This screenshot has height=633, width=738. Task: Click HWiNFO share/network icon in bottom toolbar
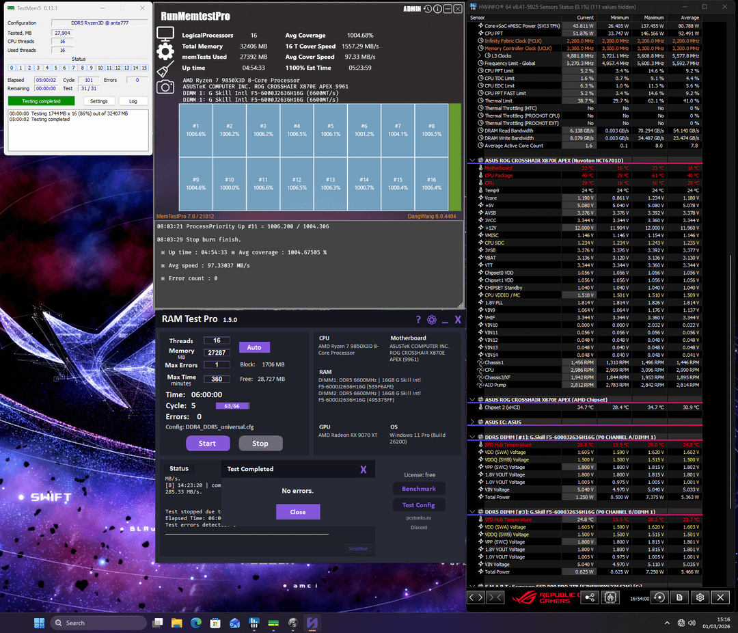click(590, 597)
